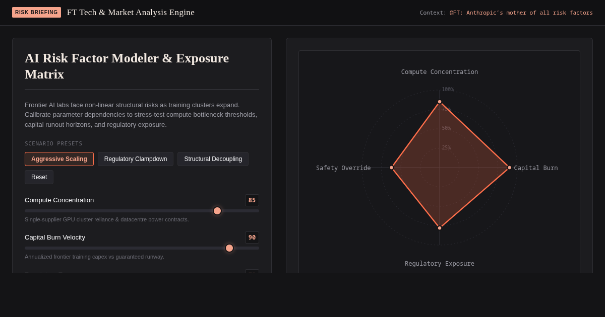Click the Capital Burn Velocity value 90
This screenshot has height=317, width=605.
coord(252,237)
